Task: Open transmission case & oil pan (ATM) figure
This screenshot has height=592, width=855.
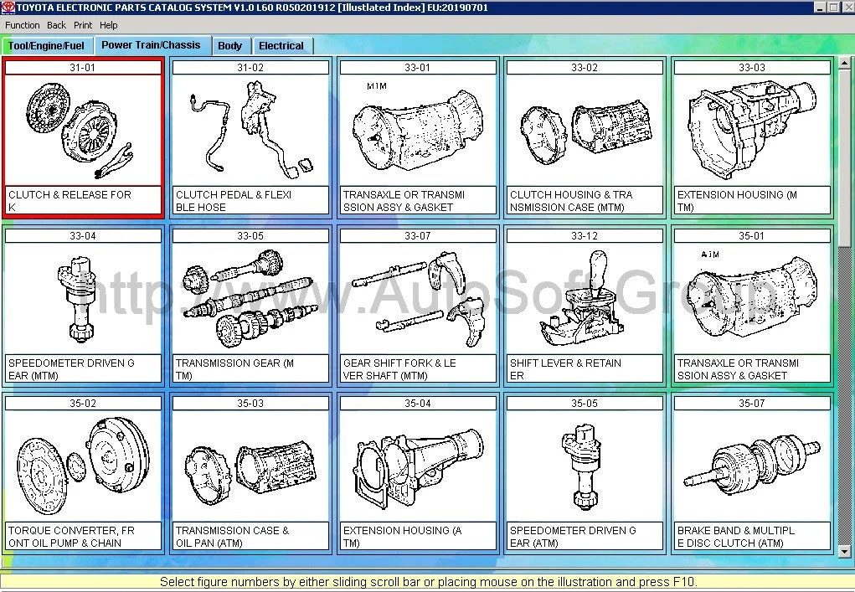Action: (x=250, y=466)
